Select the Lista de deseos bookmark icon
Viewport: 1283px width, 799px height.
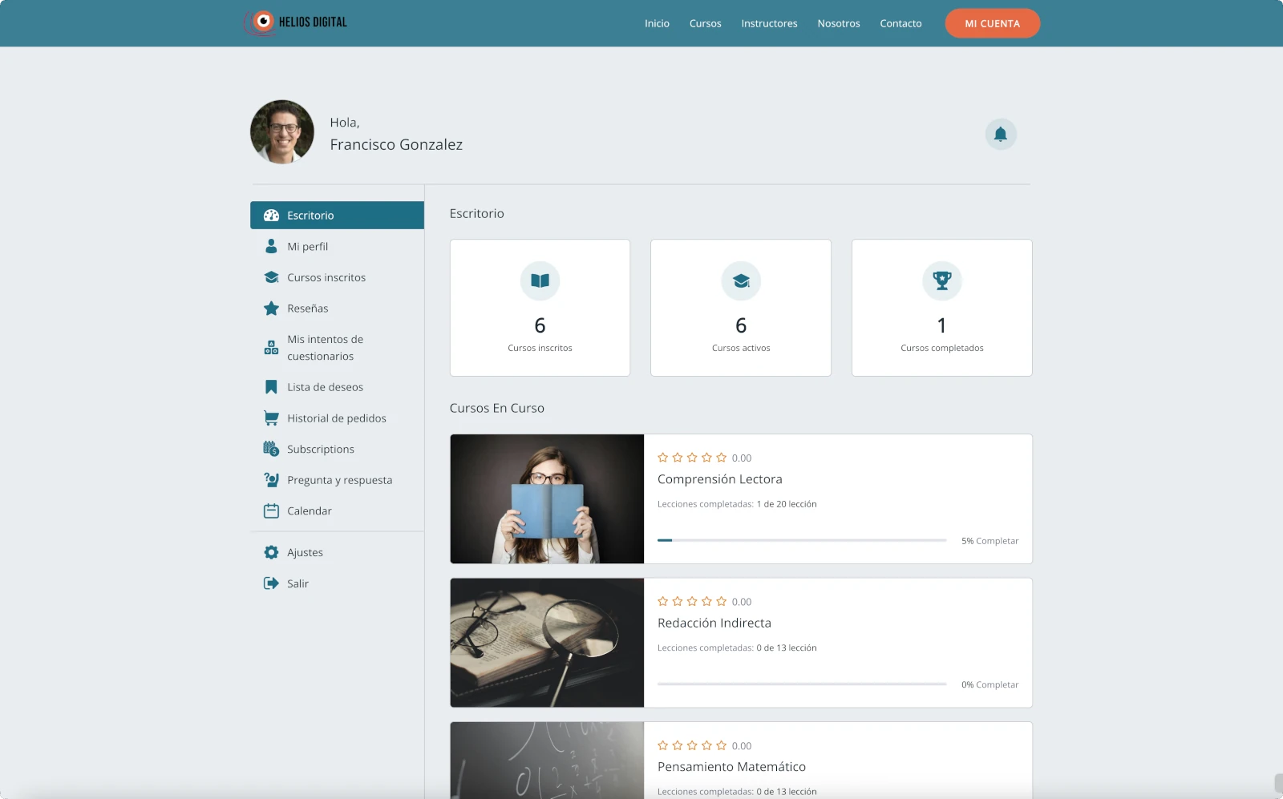click(271, 387)
